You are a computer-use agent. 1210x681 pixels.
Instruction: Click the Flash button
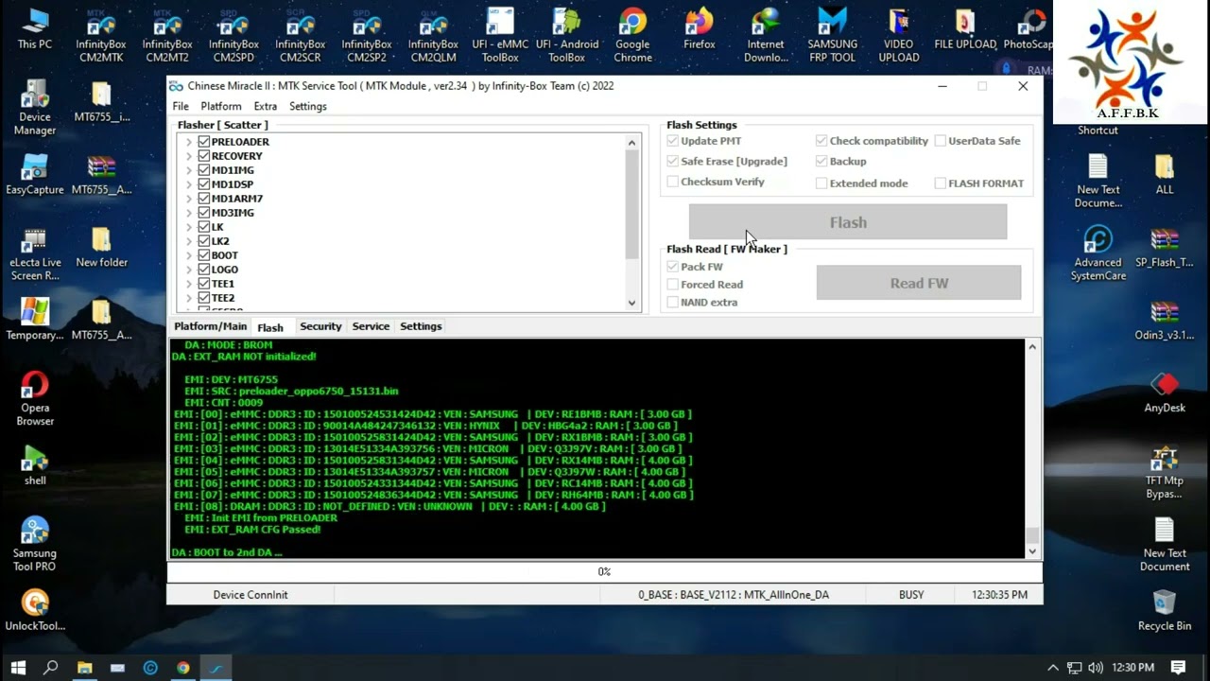click(x=848, y=222)
